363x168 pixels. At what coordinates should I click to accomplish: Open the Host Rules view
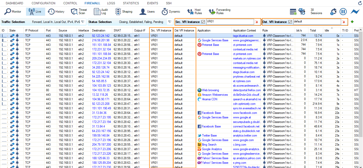[x=195, y=11]
